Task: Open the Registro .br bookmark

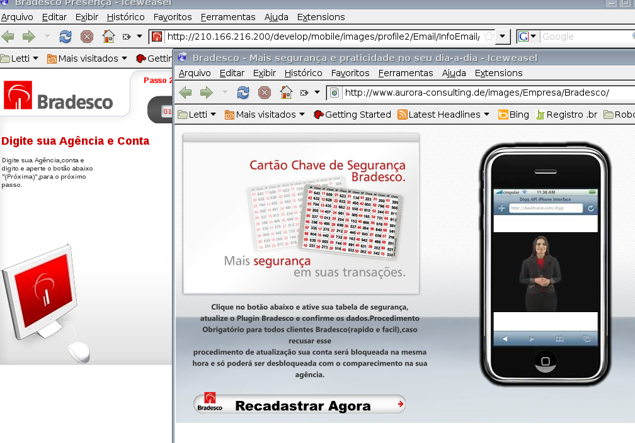Action: tap(566, 115)
